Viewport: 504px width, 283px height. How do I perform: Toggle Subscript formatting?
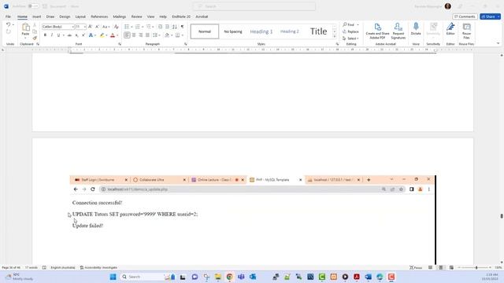(x=77, y=35)
